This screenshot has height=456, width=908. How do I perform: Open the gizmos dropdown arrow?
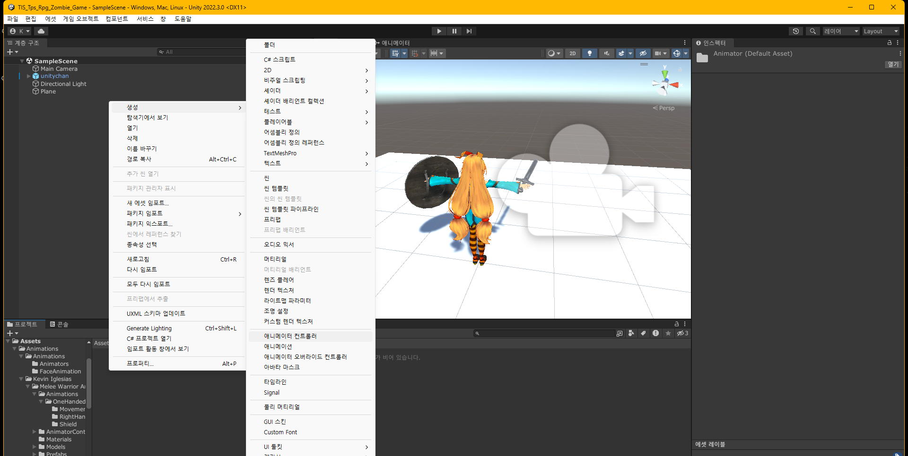point(686,53)
